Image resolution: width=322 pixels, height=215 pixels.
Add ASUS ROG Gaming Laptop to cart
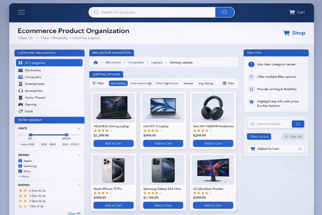click(114, 143)
